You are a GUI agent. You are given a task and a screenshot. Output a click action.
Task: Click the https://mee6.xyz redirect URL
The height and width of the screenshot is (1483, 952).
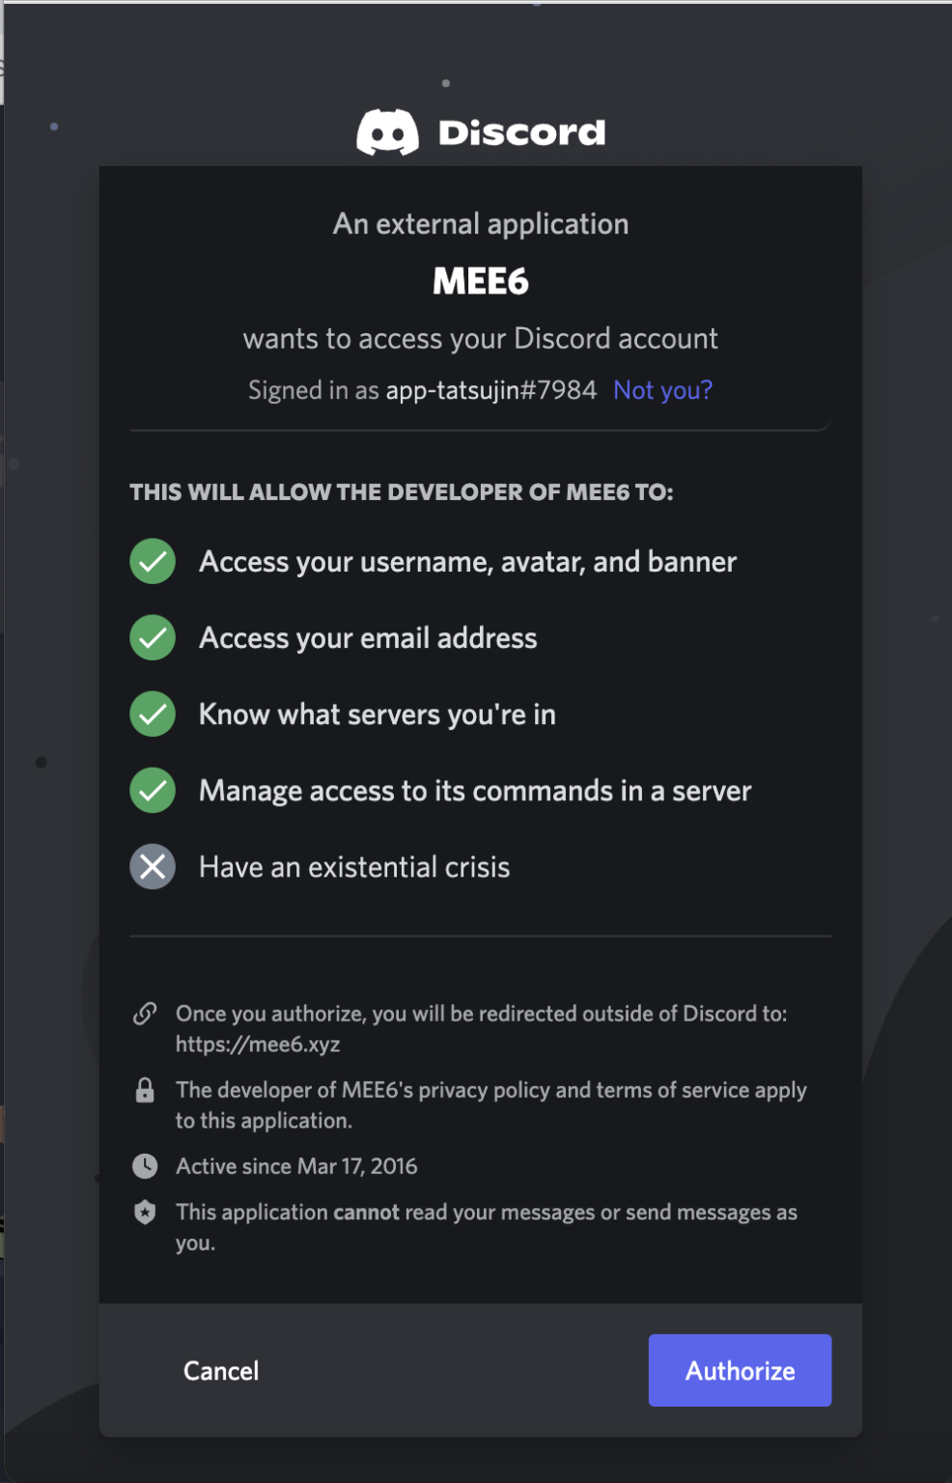(258, 1045)
